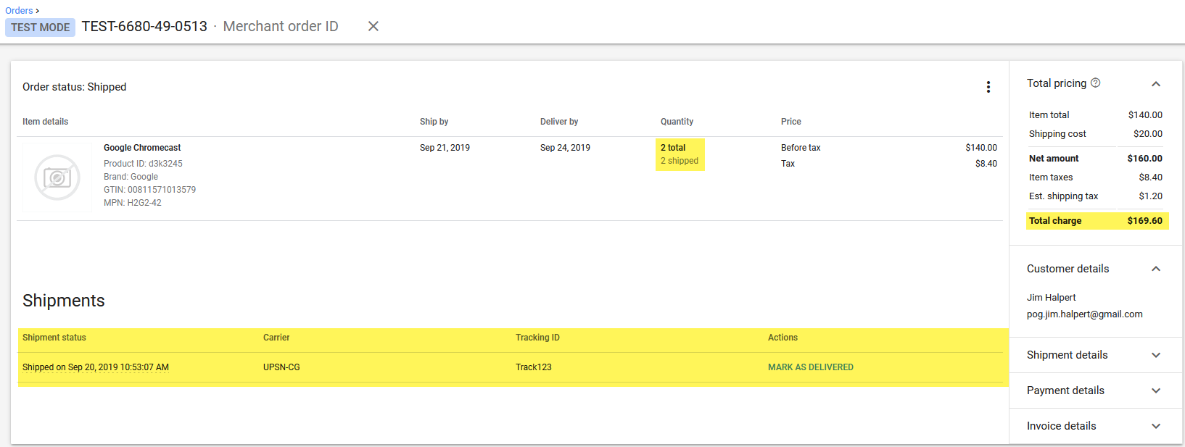Select the Google Chromecast item name

[x=142, y=148]
